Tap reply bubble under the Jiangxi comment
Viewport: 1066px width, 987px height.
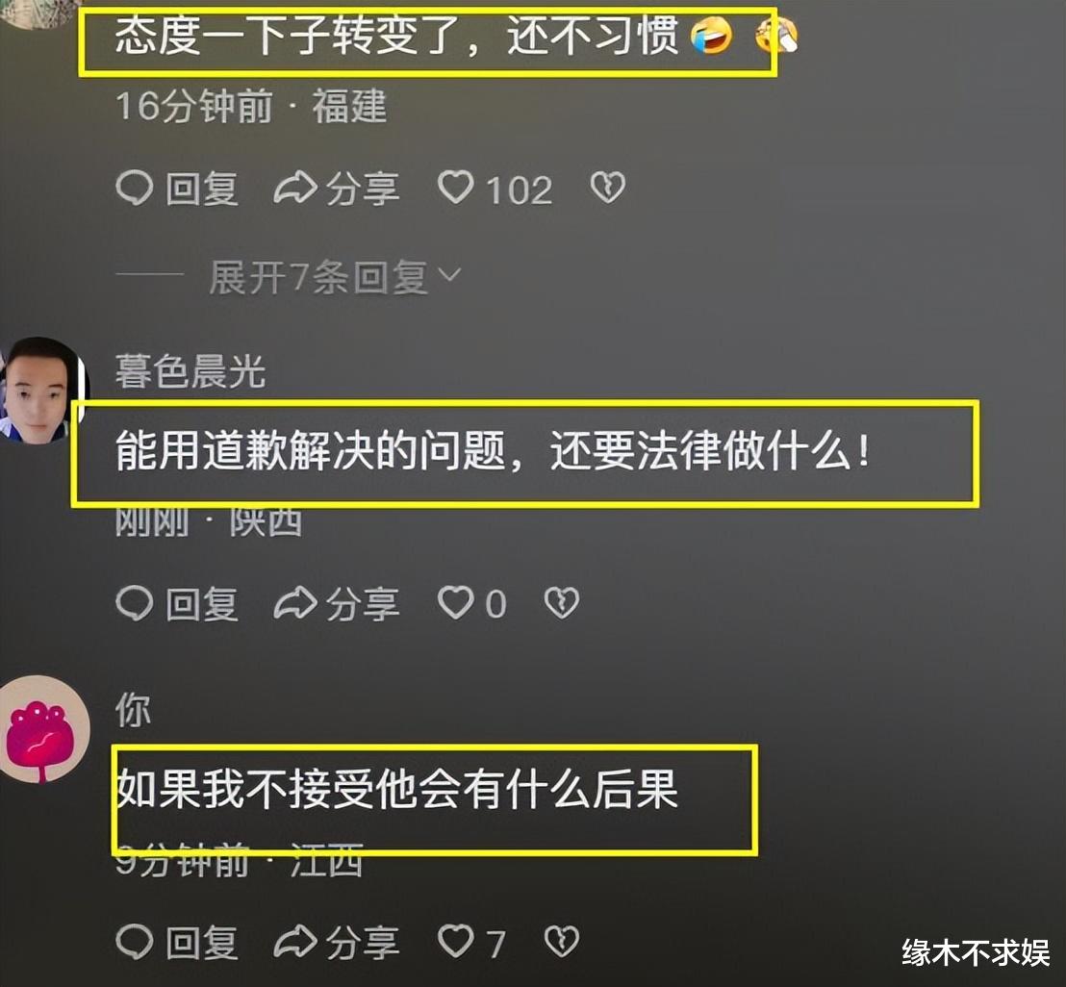pos(135,943)
